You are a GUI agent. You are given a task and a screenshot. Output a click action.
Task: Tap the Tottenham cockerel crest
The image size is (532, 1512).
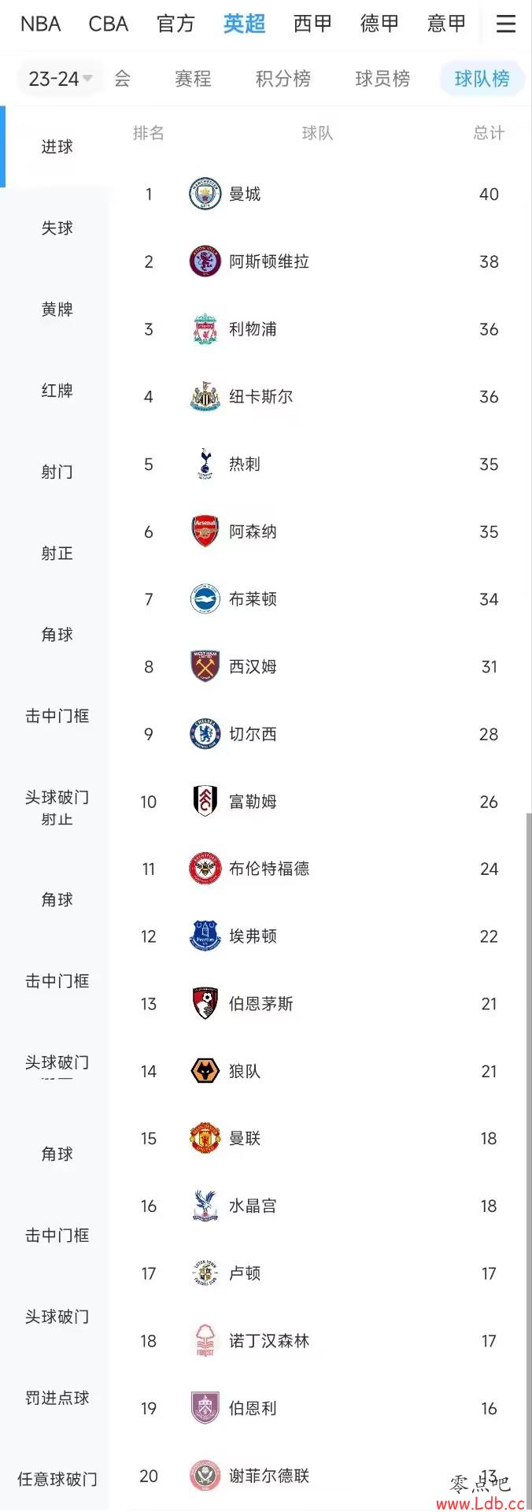pyautogui.click(x=205, y=464)
